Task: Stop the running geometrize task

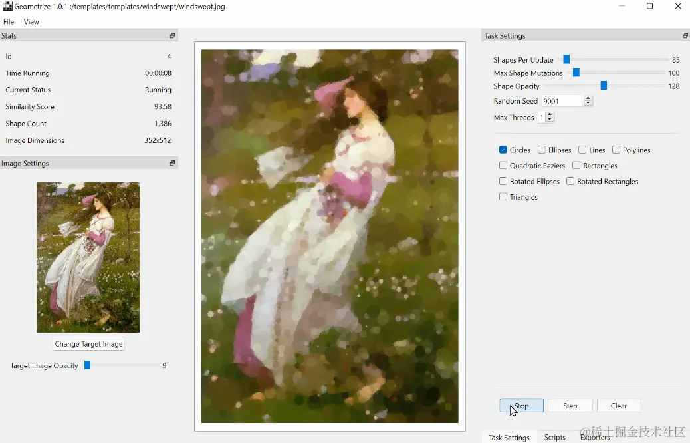Action: point(521,405)
